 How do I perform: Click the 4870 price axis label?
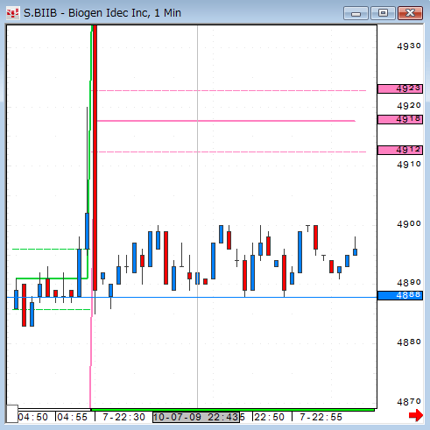[409, 402]
